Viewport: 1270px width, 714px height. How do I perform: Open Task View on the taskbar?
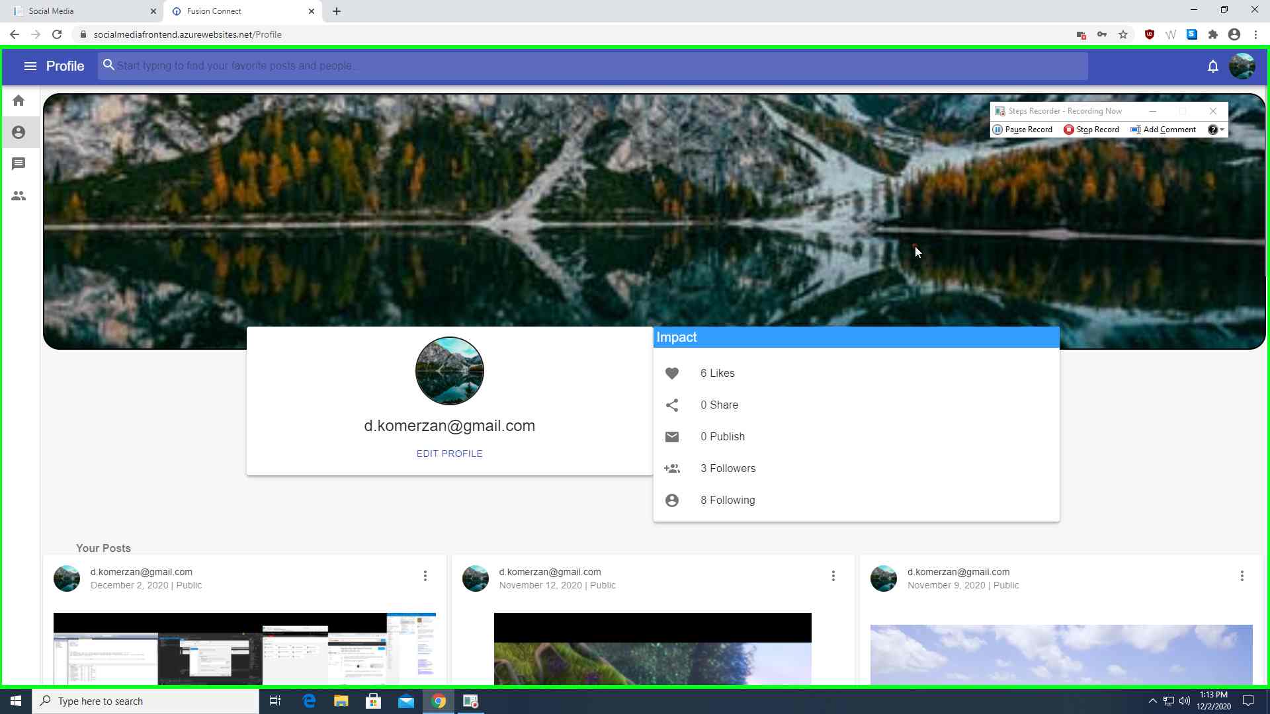tap(275, 701)
